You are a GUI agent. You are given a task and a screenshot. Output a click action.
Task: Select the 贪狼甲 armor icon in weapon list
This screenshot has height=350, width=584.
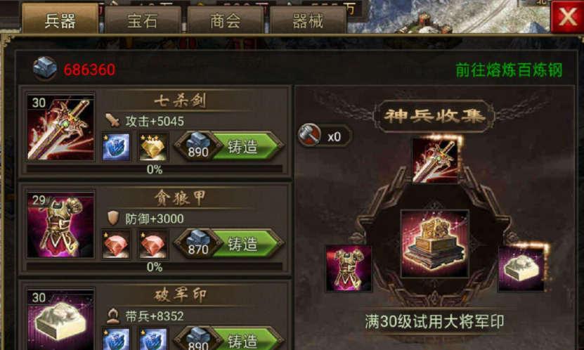(x=60, y=224)
